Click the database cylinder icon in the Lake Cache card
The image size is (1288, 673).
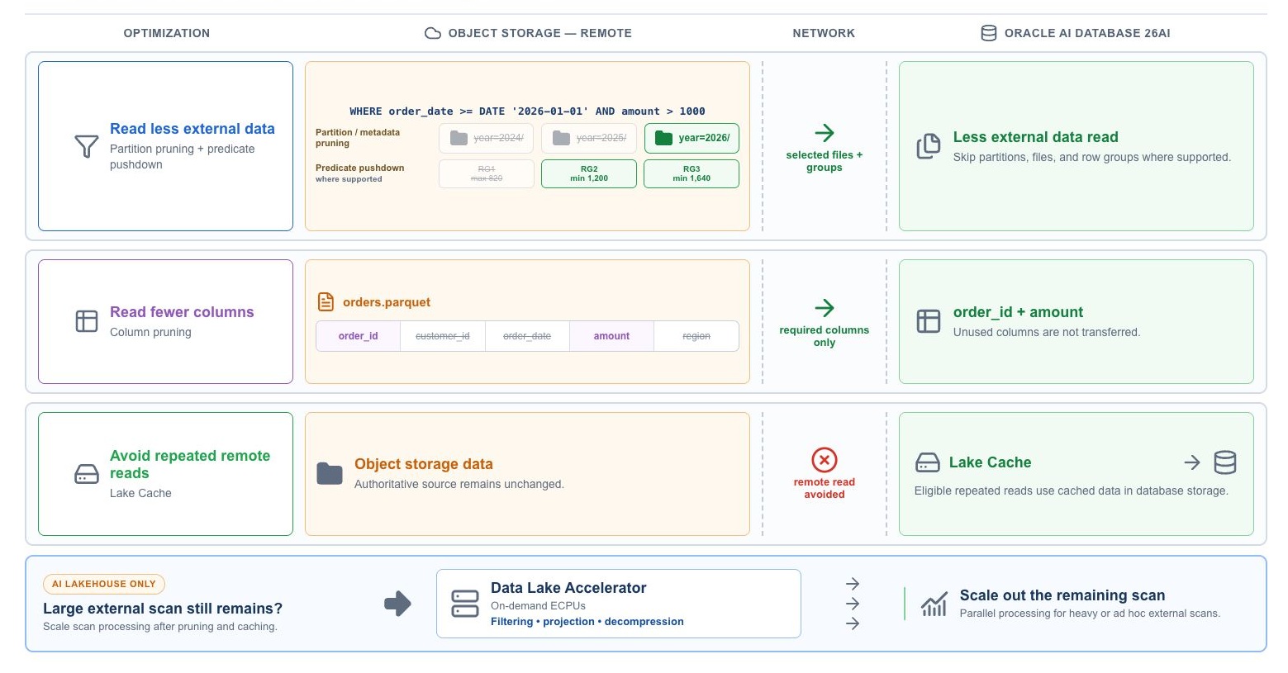[x=1225, y=462]
